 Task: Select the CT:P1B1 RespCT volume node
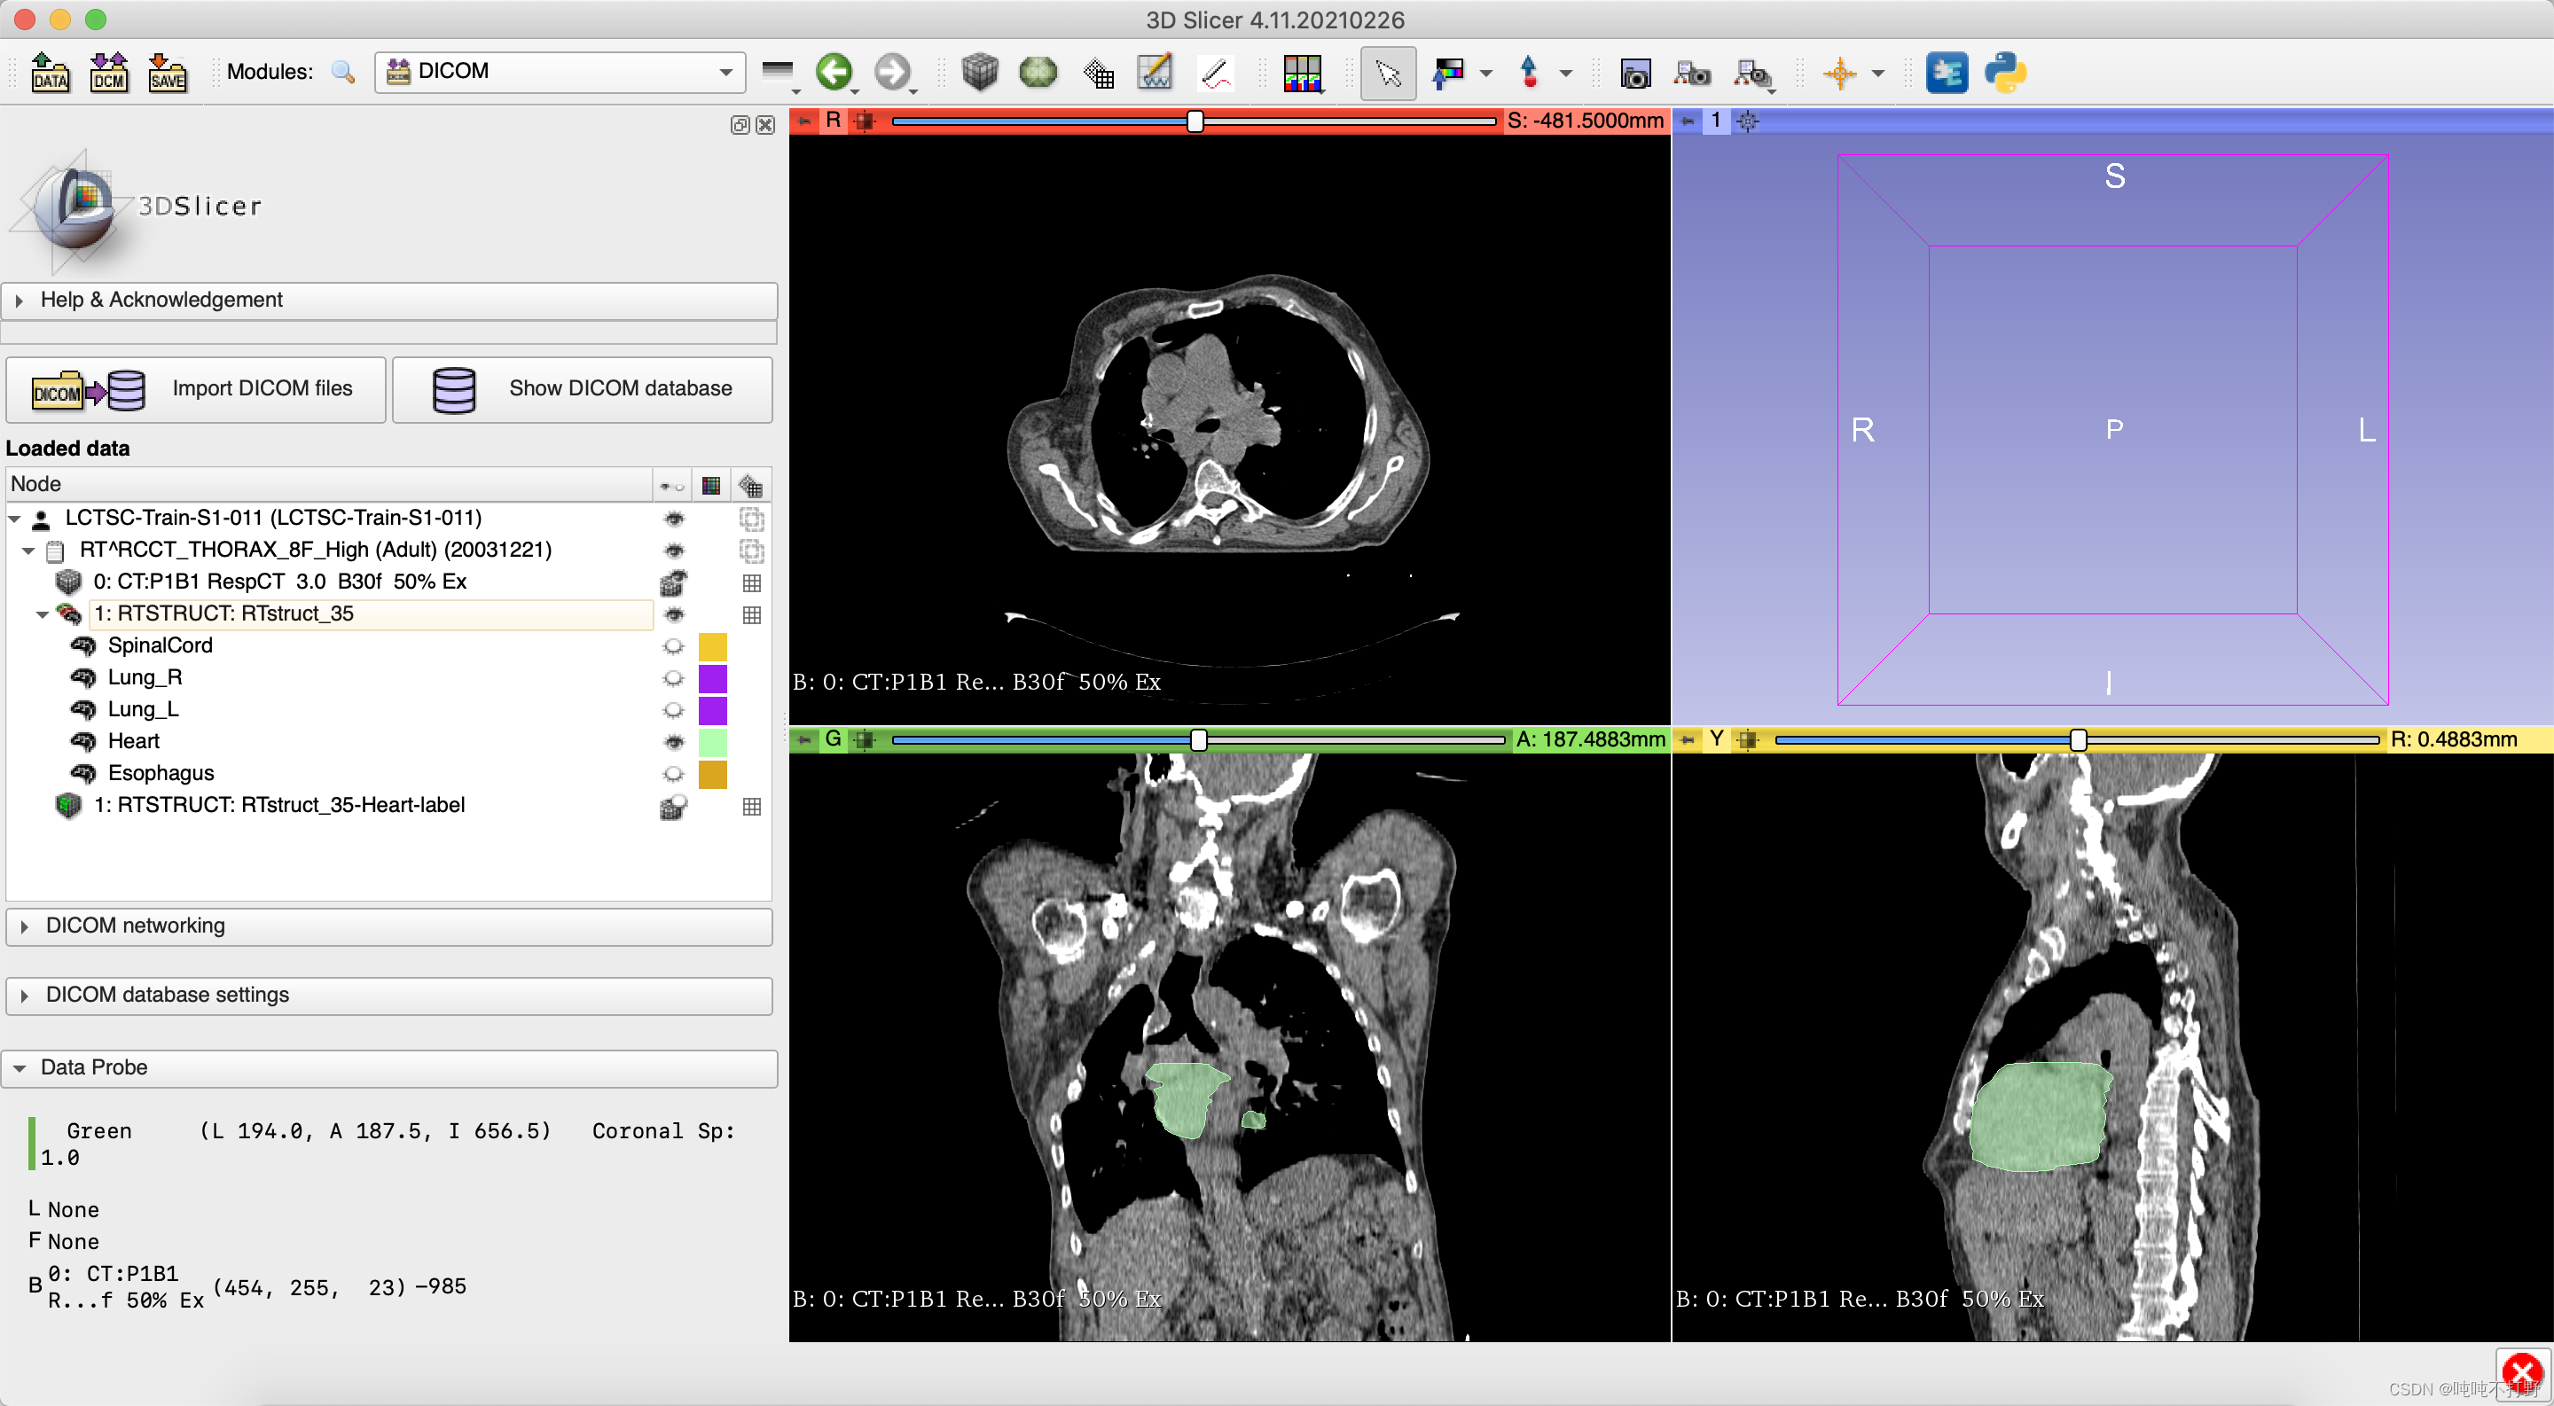pyautogui.click(x=279, y=582)
